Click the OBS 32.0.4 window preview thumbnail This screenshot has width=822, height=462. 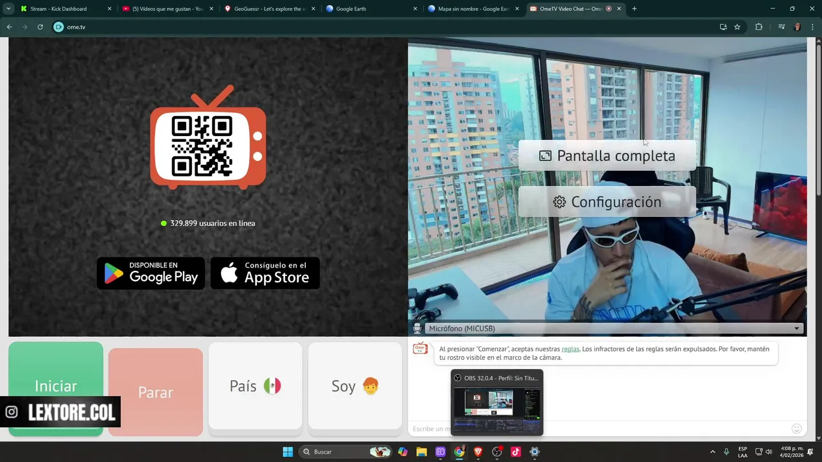coord(497,402)
